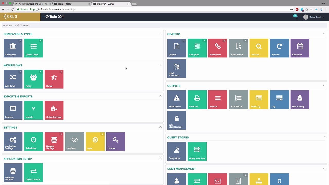329x185 pixels.
Task: Open the Query store Log tile
Action: point(197,151)
